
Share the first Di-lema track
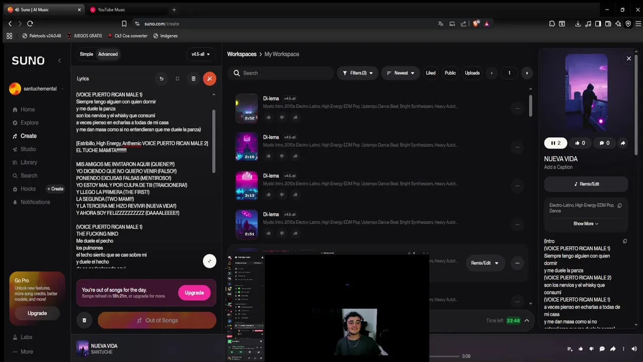[x=295, y=117]
